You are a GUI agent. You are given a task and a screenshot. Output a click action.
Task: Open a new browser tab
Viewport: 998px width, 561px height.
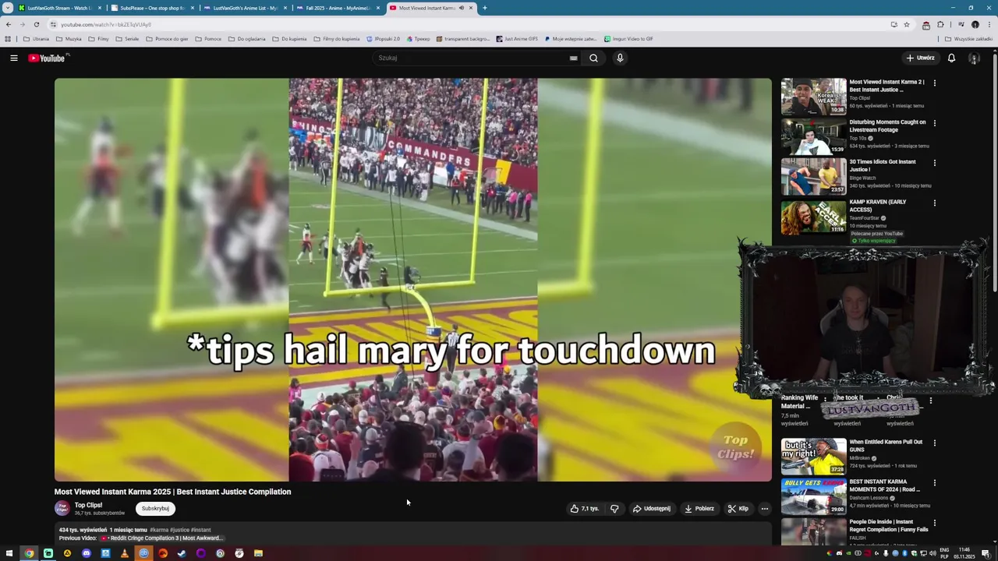(x=484, y=8)
